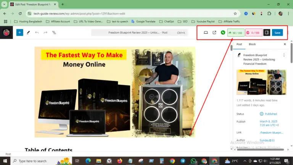This screenshot has height=165, width=293.
Task: Select the pencil Tools icon
Action: click(28, 32)
